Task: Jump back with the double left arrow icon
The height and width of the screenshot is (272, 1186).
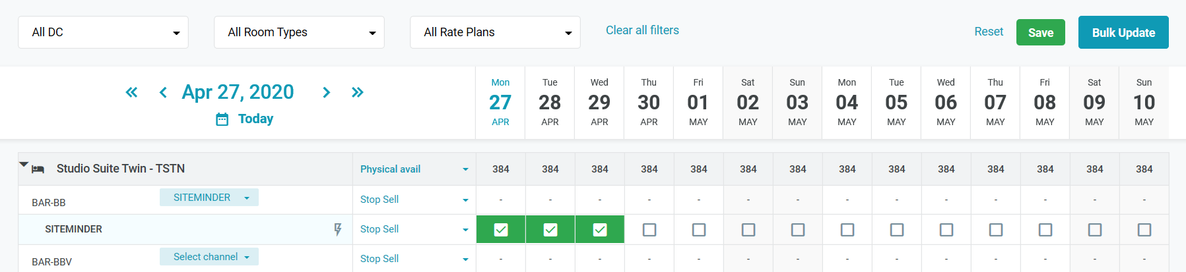Action: pos(131,92)
